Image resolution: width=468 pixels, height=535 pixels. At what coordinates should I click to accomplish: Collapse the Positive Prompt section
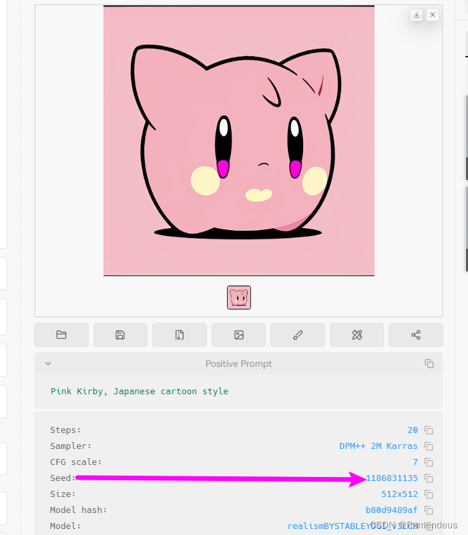(x=48, y=364)
